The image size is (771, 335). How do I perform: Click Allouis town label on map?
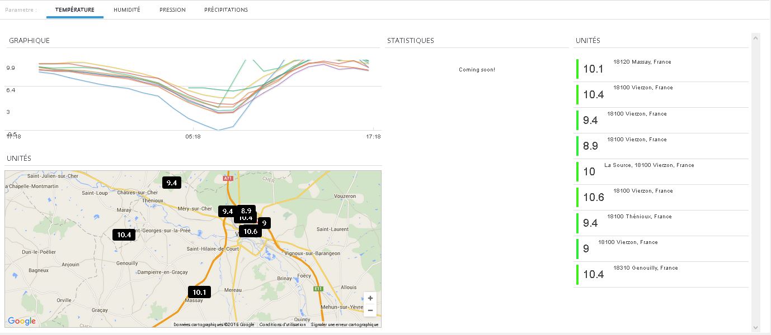pyautogui.click(x=349, y=288)
